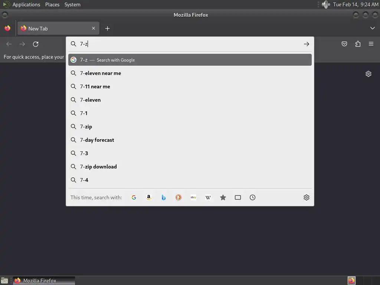Select suggestion '7-eleven'

(x=190, y=100)
